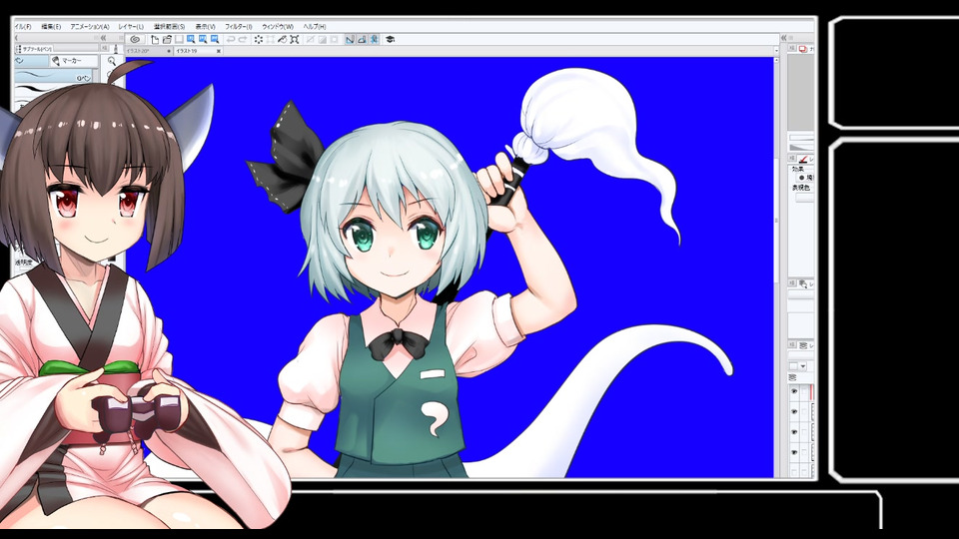Open CLIP STUDIO launcher swirl icon
Viewport: 959px width, 539px height.
click(135, 39)
